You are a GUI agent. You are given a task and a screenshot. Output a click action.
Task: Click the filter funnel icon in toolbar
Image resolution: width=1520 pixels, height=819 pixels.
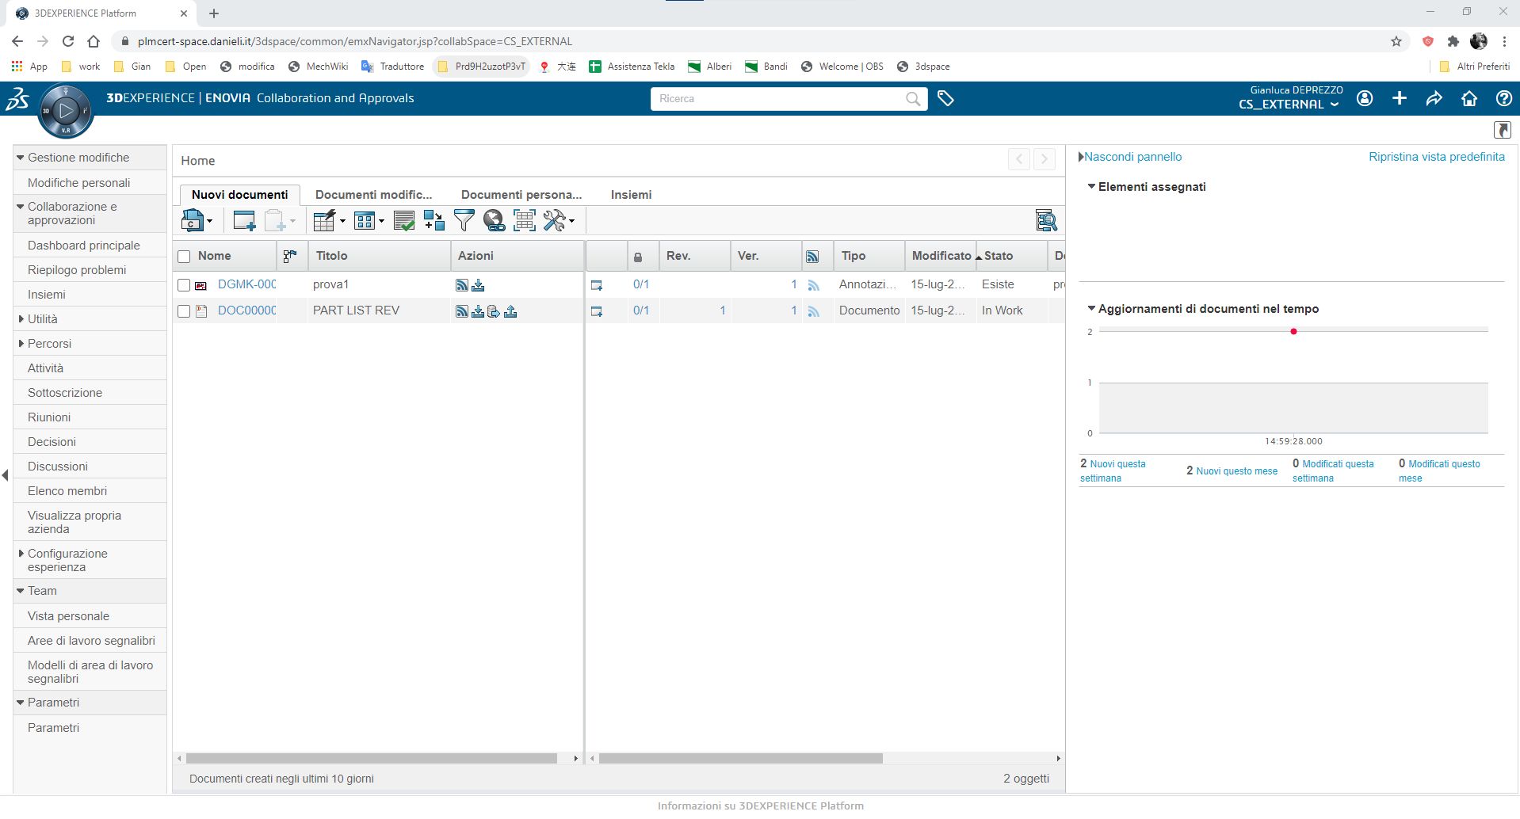tap(464, 220)
